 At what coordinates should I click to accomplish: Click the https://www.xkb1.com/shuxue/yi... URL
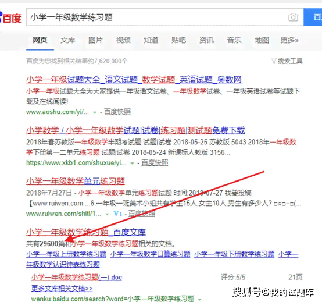[76, 163]
